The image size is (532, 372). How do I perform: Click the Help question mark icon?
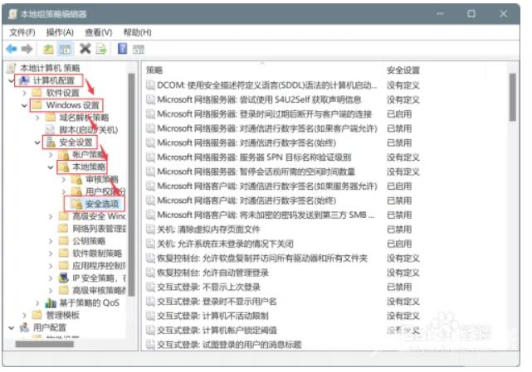[x=122, y=49]
